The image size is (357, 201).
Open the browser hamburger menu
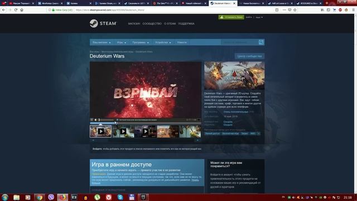coord(353,10)
